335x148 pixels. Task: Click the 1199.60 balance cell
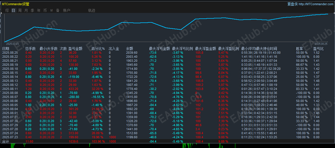[x=132, y=137]
